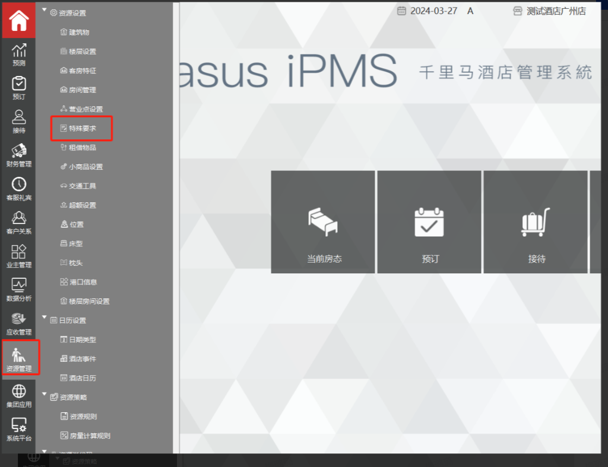The image size is (608, 467).
Task: Open the 资源管理 module
Action: (20, 359)
